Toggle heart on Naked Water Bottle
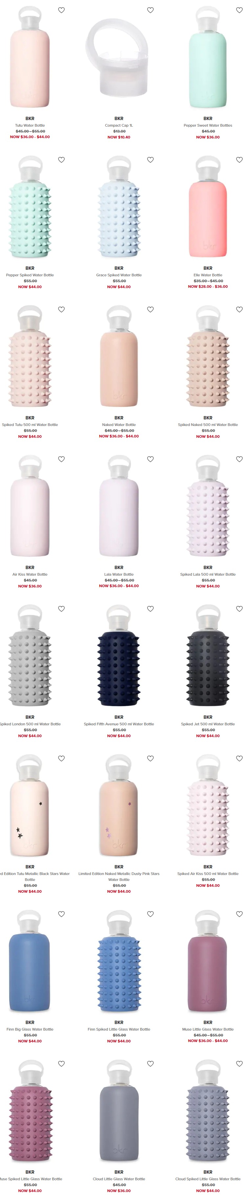 click(150, 310)
